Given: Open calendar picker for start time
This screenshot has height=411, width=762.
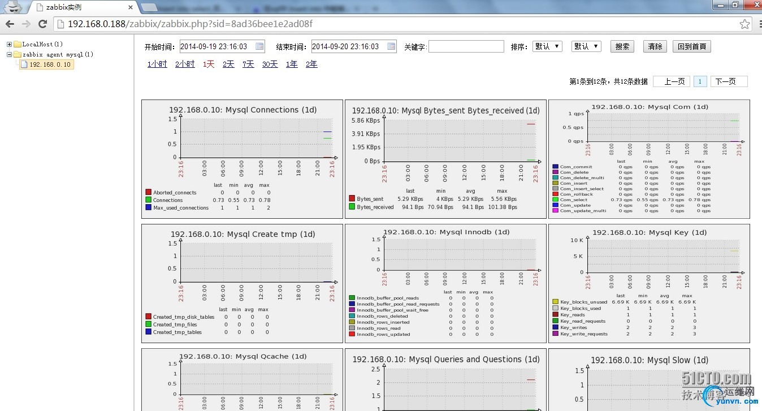Looking at the screenshot, I should click(259, 46).
